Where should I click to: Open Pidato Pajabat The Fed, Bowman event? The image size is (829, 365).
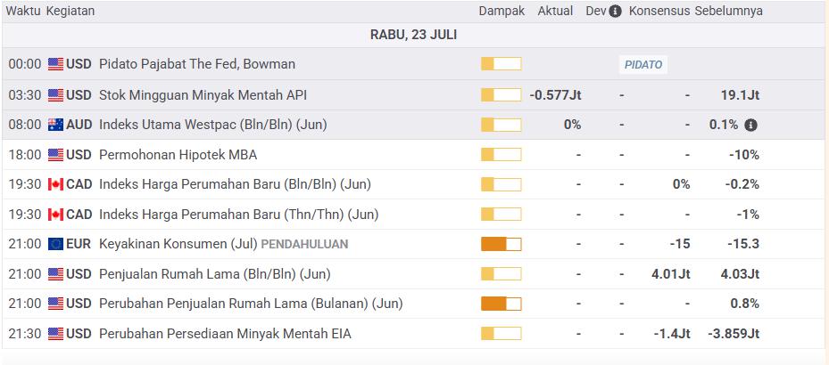197,64
